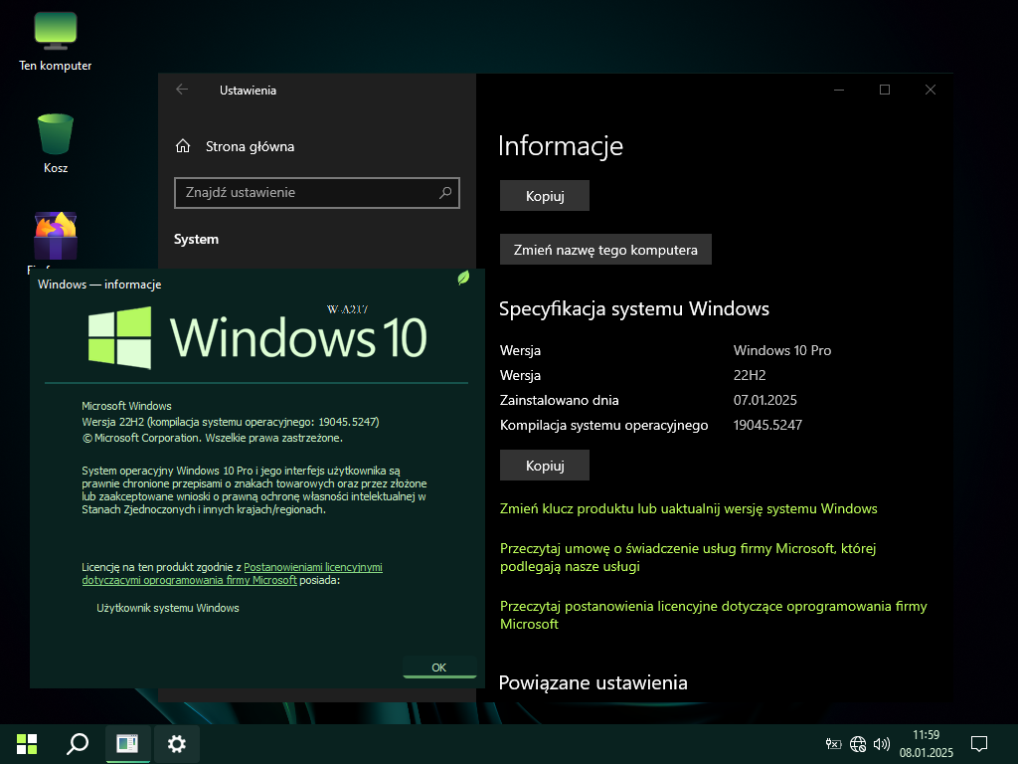Open the Start menu
Screen dimensions: 1018x764
point(27,743)
